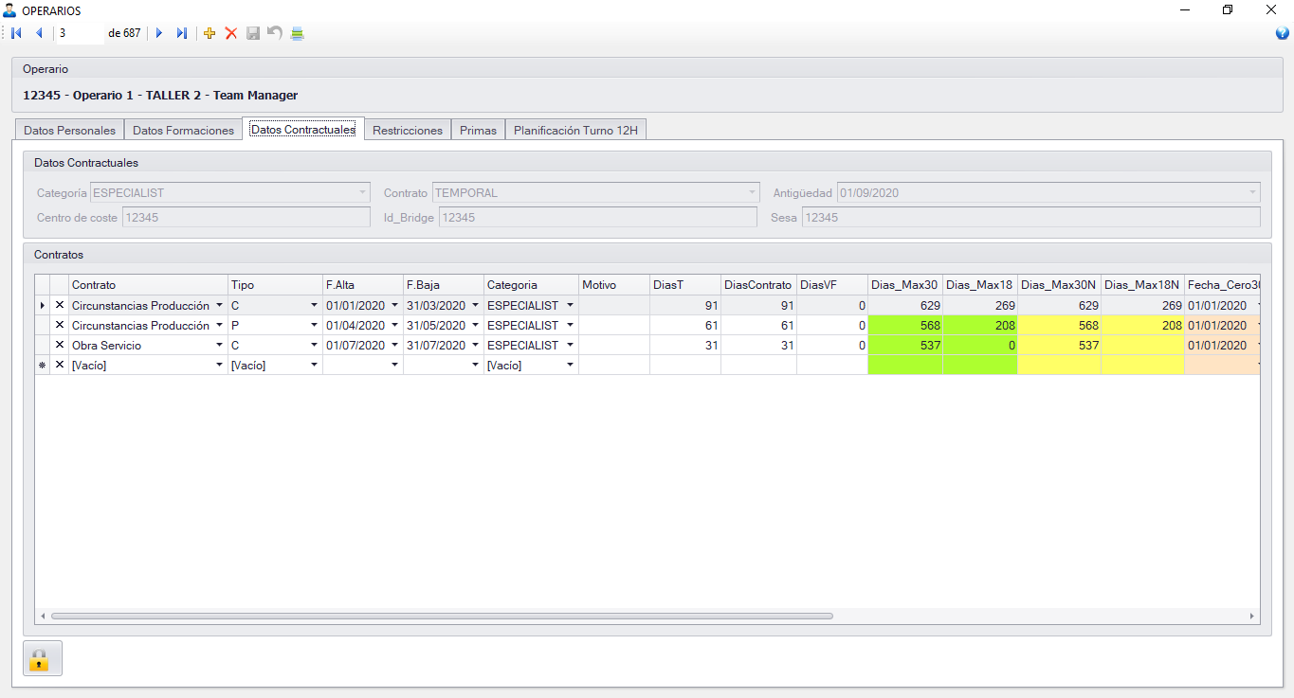Go to previous operario record
The image size is (1294, 698).
click(39, 33)
